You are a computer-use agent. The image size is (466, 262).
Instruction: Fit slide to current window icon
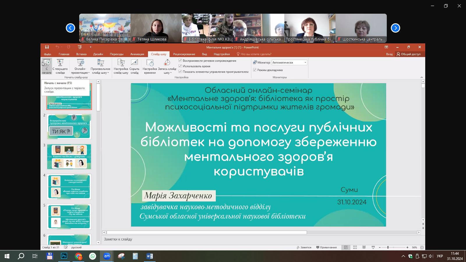[422, 247]
